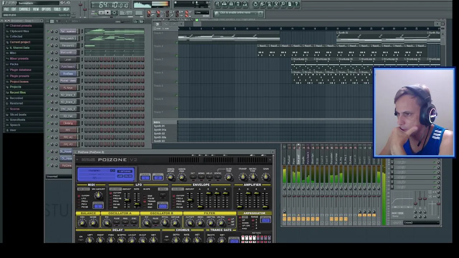Click the PoiZone Gain knob
Image resolution: width=459 pixels, height=258 pixels.
pyautogui.click(x=266, y=176)
